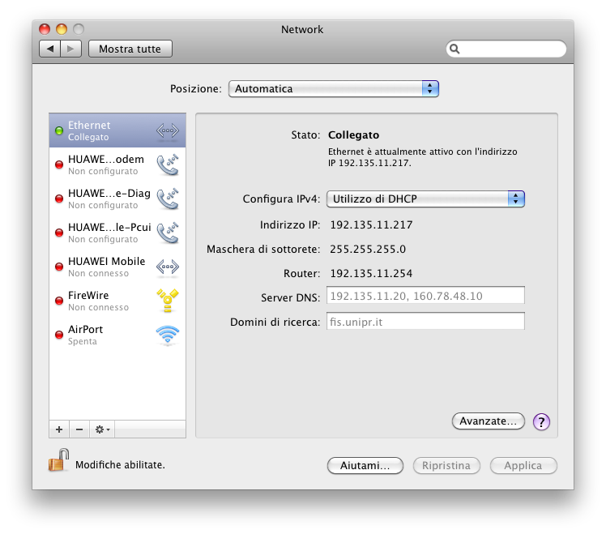Click the Applica button
The width and height of the screenshot is (606, 534).
(523, 466)
